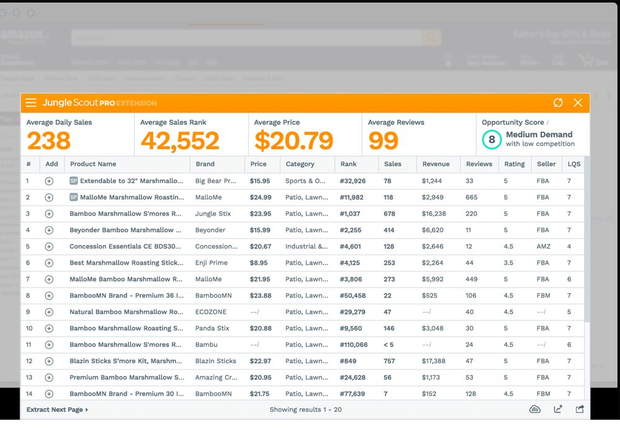Sort table by LQS column header

pyautogui.click(x=574, y=164)
